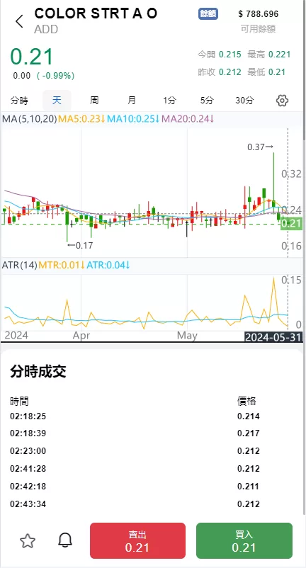This screenshot has width=306, height=568.
Task: Tap the green 買入 buy button
Action: point(244,540)
